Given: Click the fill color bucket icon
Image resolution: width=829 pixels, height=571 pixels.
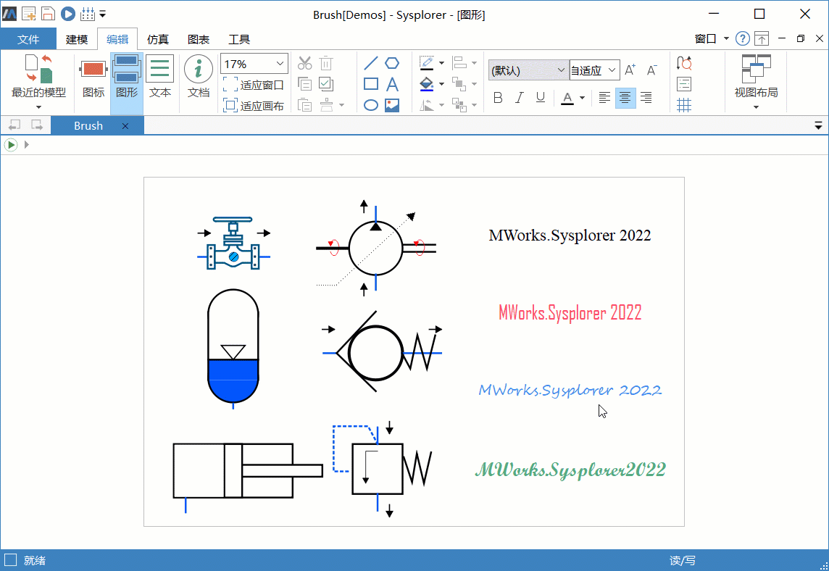Looking at the screenshot, I should tap(427, 84).
